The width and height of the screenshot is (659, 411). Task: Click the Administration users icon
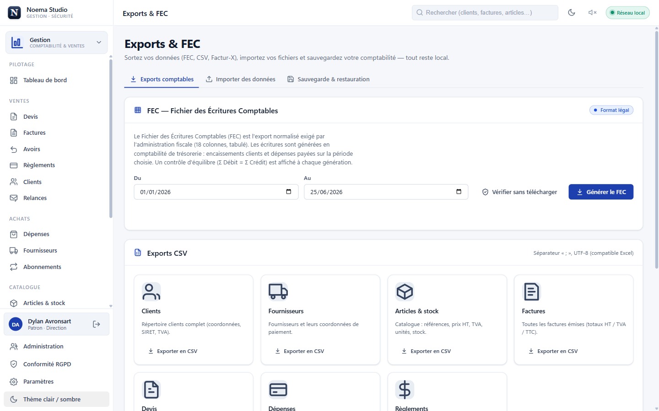[x=14, y=347]
